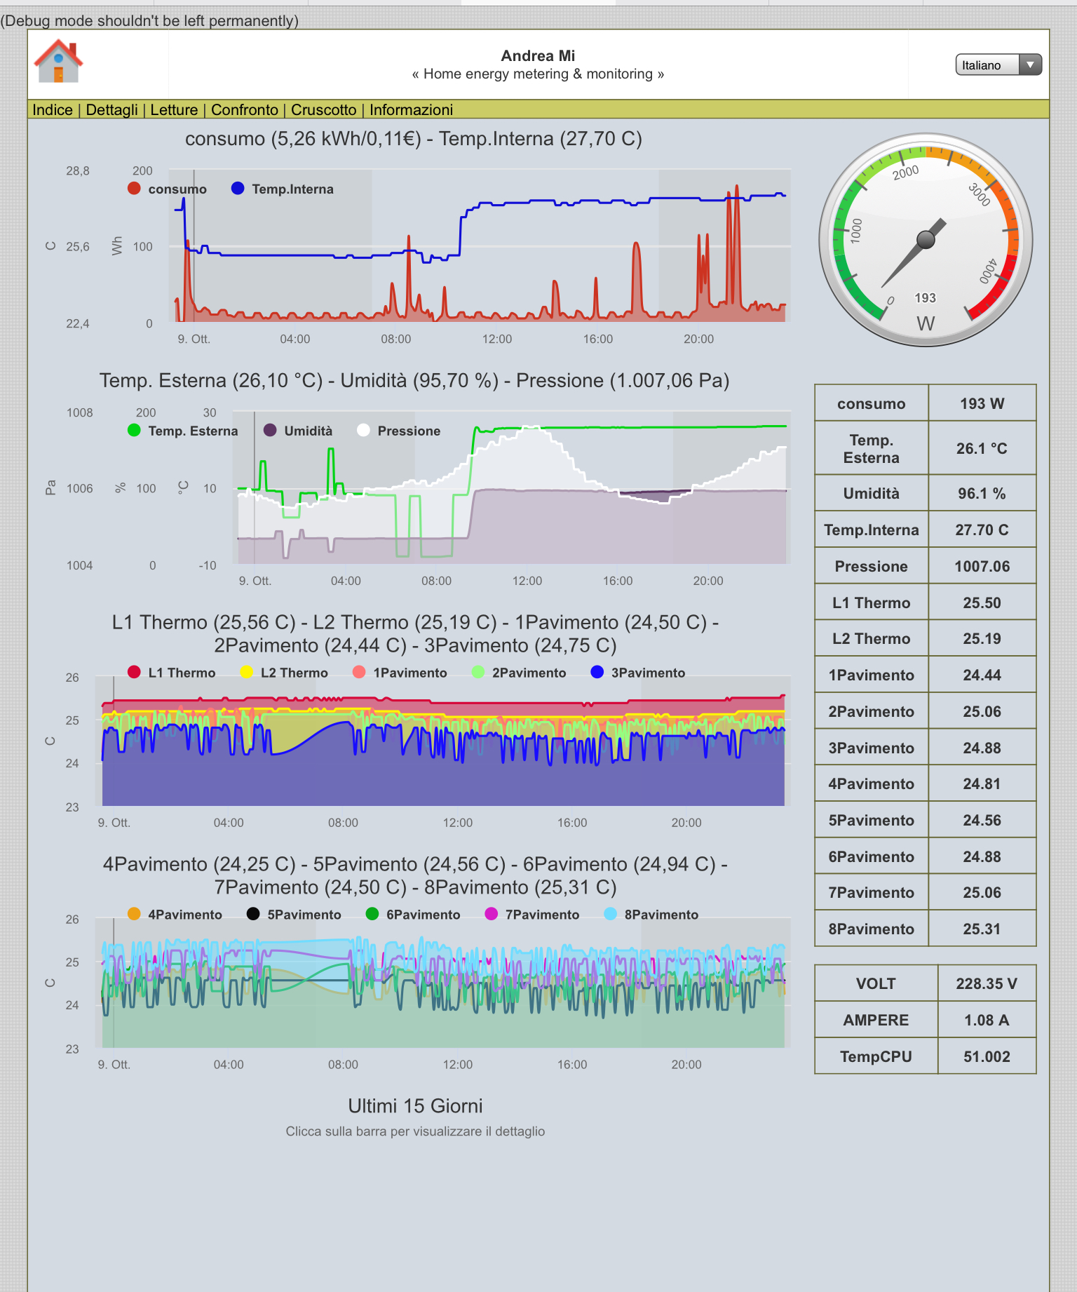Toggle the Temp.Interna series legend

pos(283,189)
